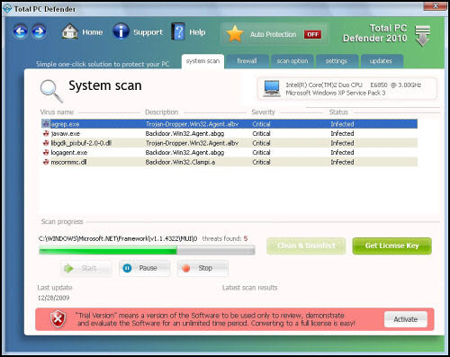The image size is (450, 357).
Task: Open the updates tab
Action: 381,61
